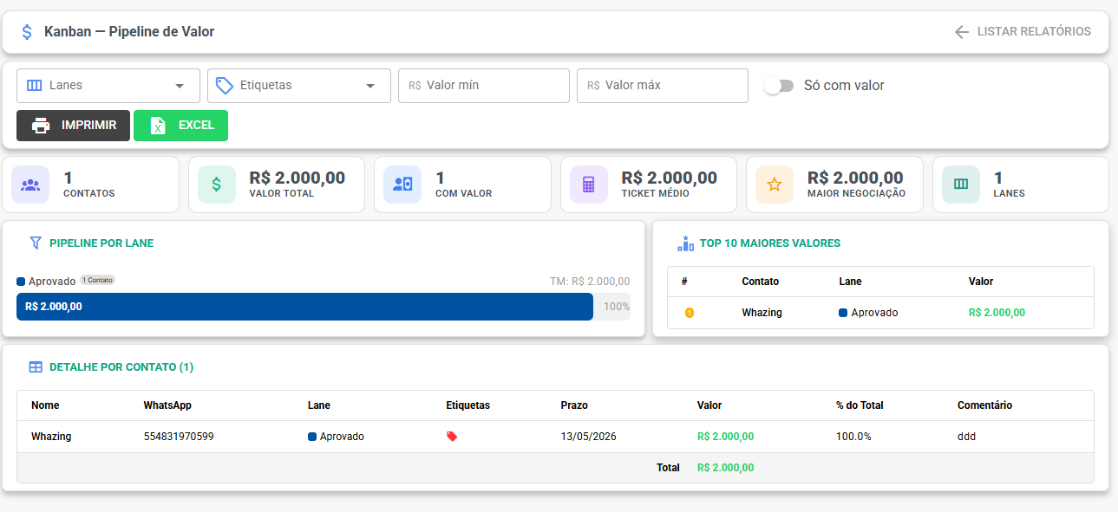Click the green dollar icon in Valor Total card
The image size is (1118, 512).
point(217,185)
